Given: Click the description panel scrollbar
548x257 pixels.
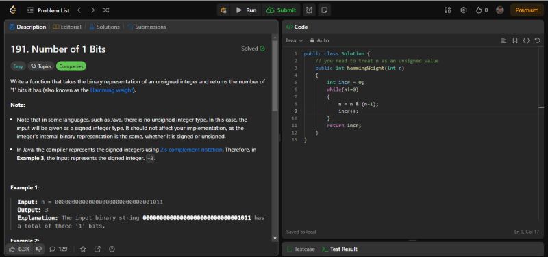Looking at the screenshot, I should coord(275,75).
